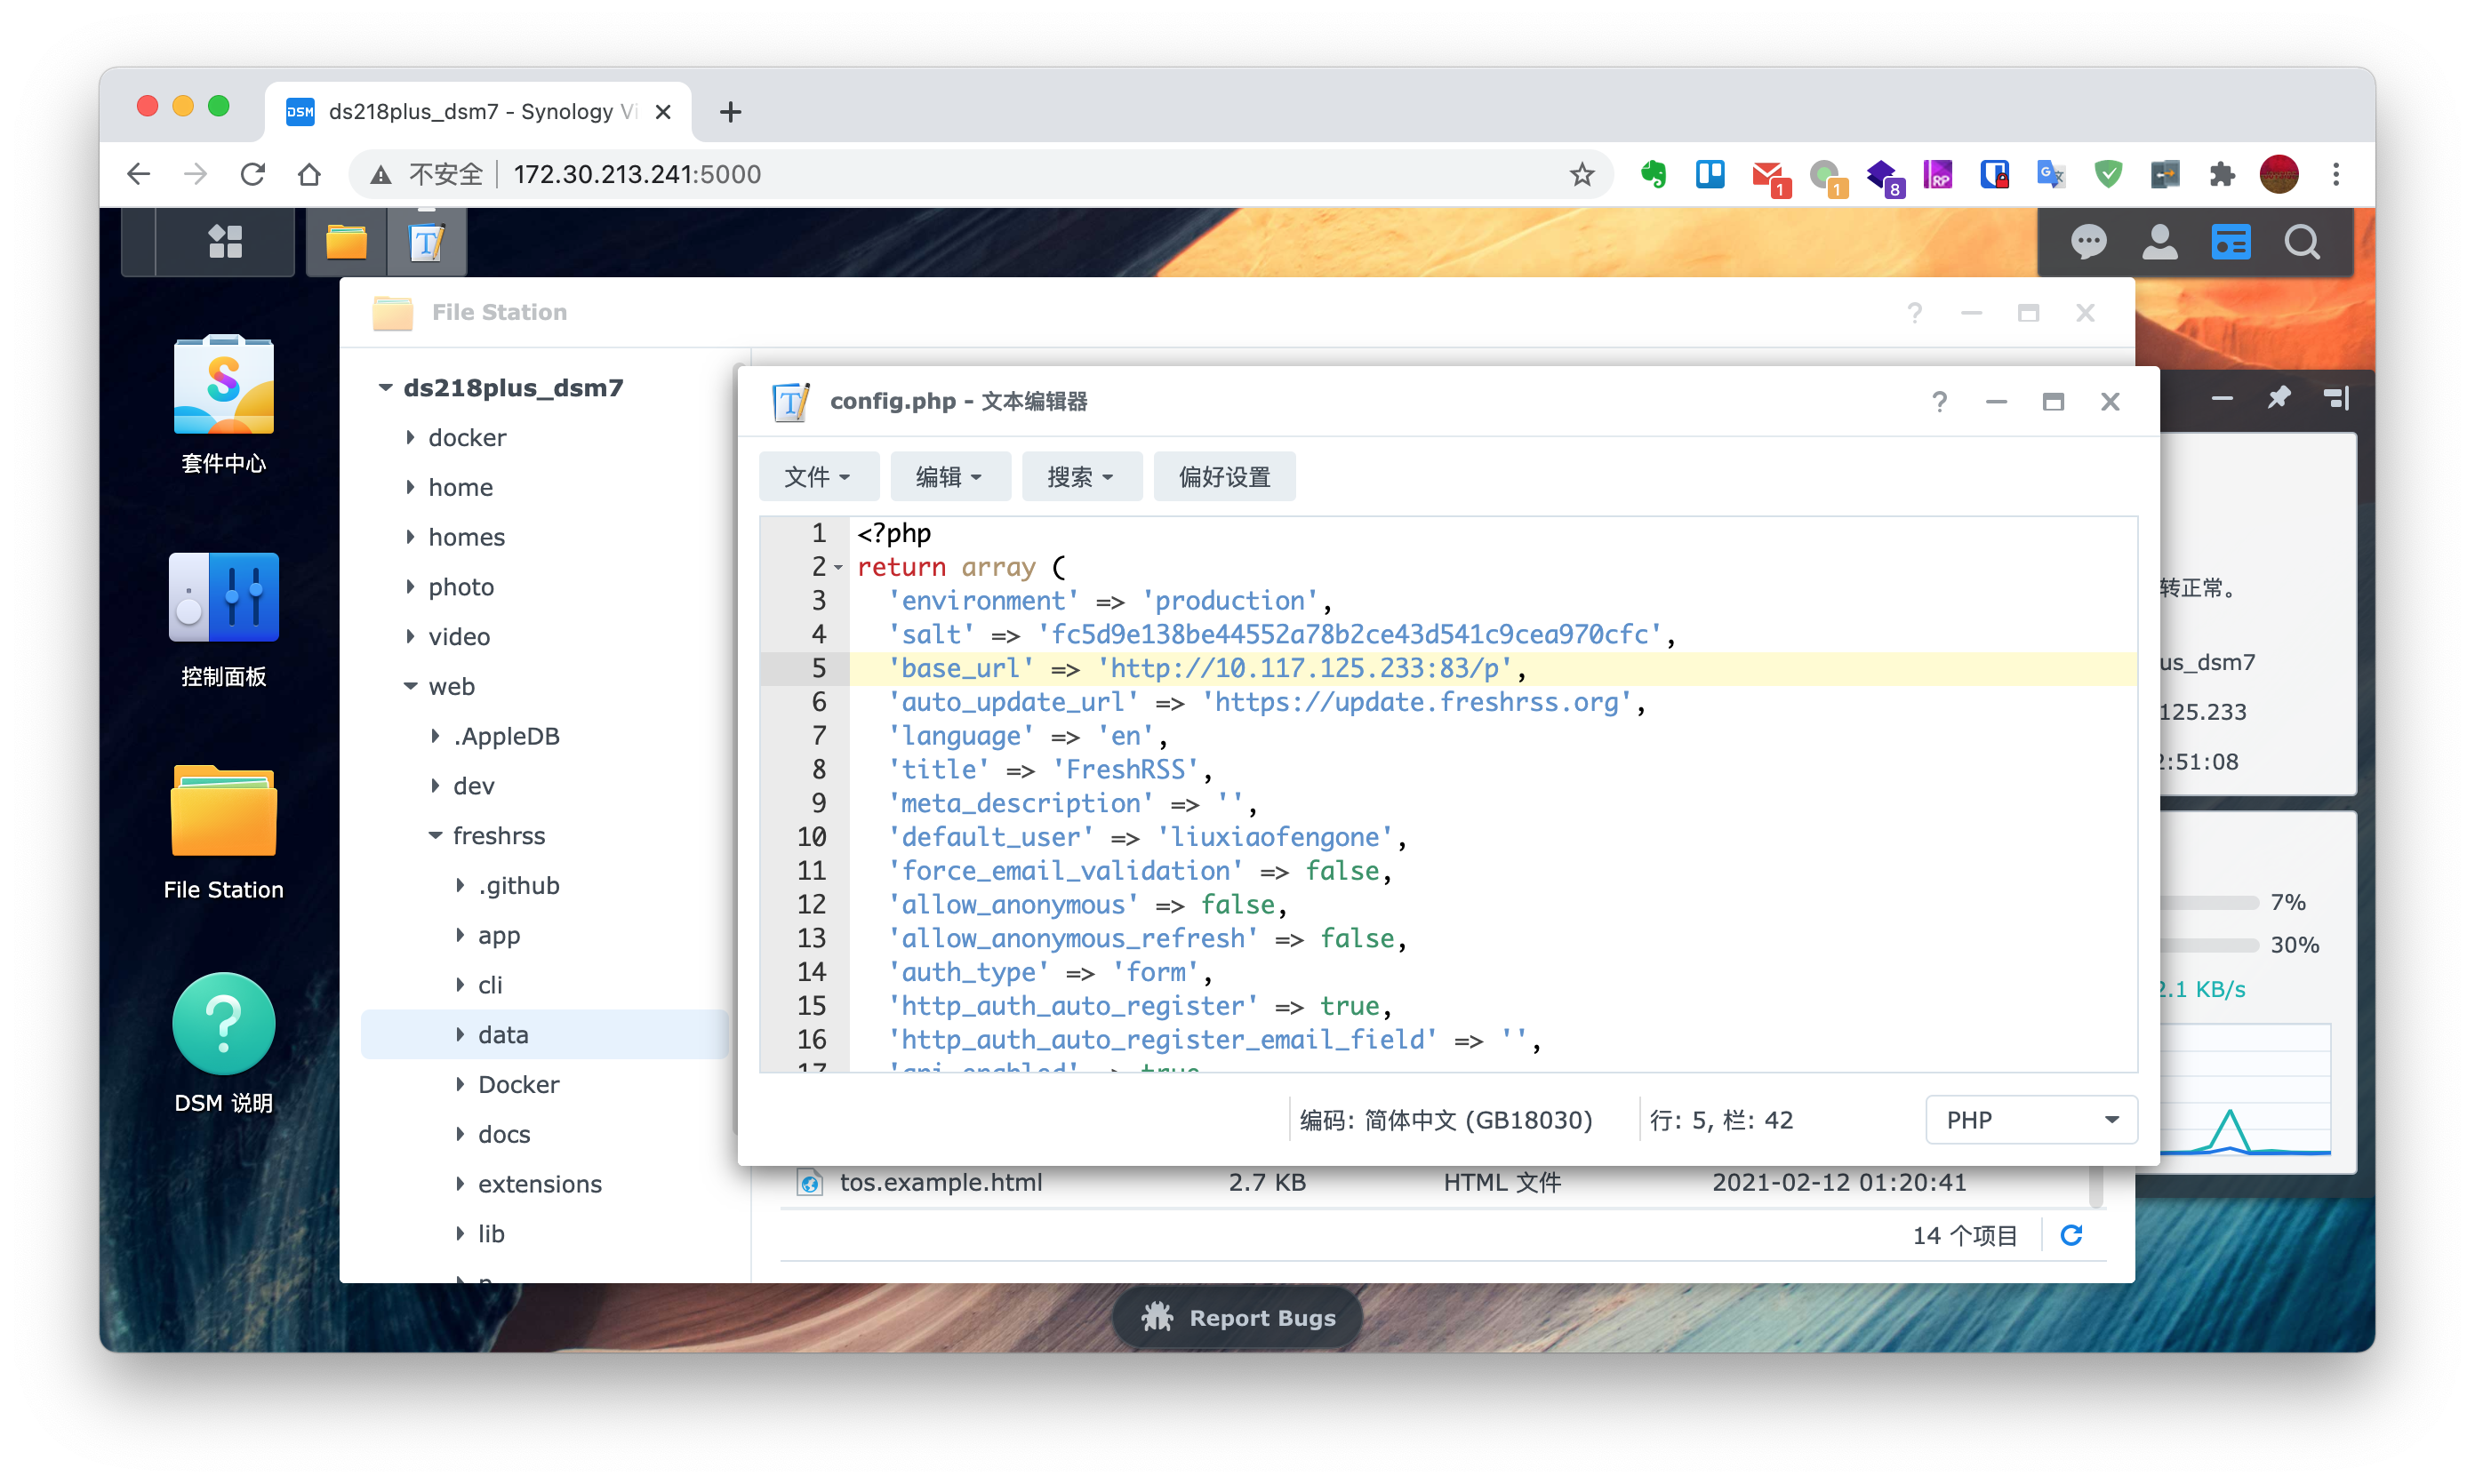
Task: Select the ds218plus_dsm7 browser tab
Action: pos(478,111)
